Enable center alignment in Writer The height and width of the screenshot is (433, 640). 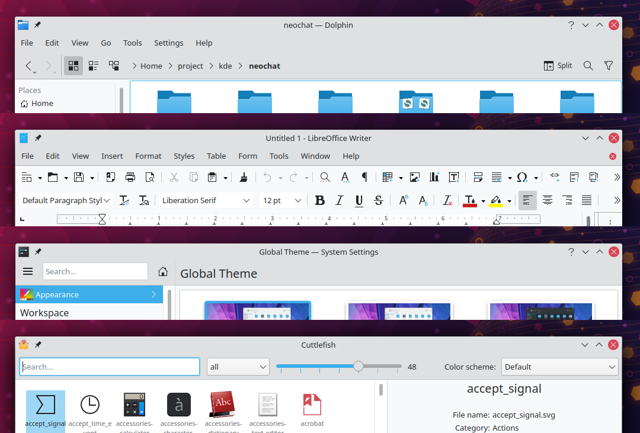(x=548, y=201)
